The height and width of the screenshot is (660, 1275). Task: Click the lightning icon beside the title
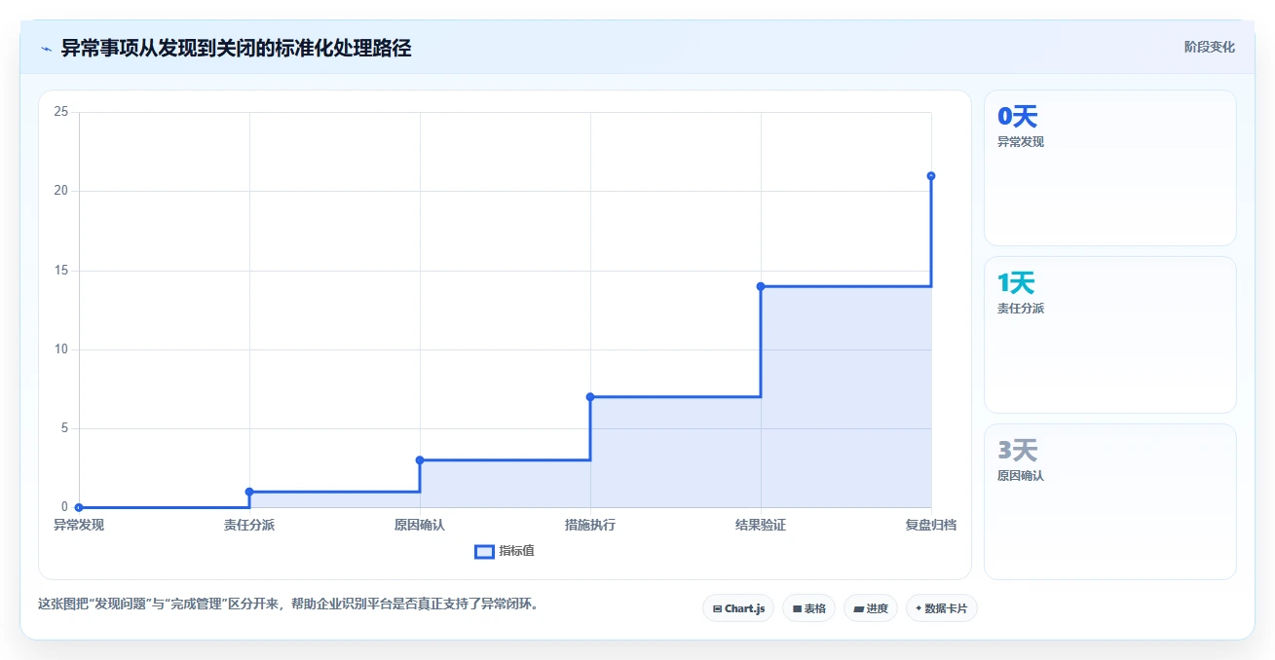pos(46,49)
